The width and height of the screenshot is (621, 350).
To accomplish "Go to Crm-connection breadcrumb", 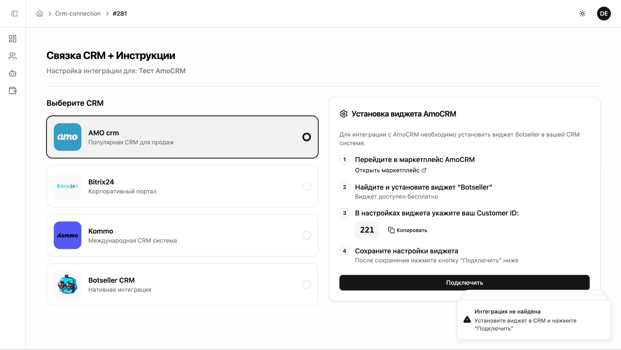I will pyautogui.click(x=78, y=14).
